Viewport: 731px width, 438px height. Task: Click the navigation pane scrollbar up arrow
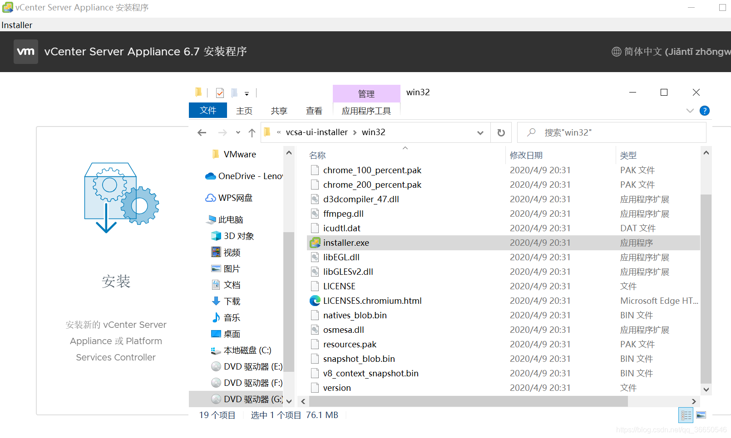[289, 153]
